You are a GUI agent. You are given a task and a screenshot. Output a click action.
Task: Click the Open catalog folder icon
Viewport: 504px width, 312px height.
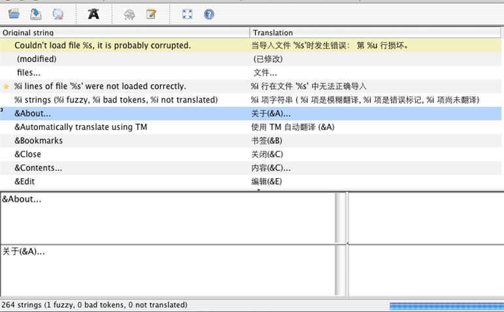[x=14, y=14]
